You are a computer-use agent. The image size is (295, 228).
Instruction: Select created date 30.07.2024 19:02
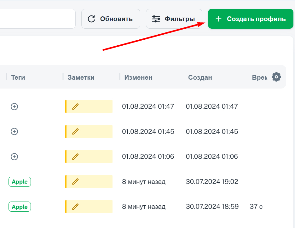[212, 182]
